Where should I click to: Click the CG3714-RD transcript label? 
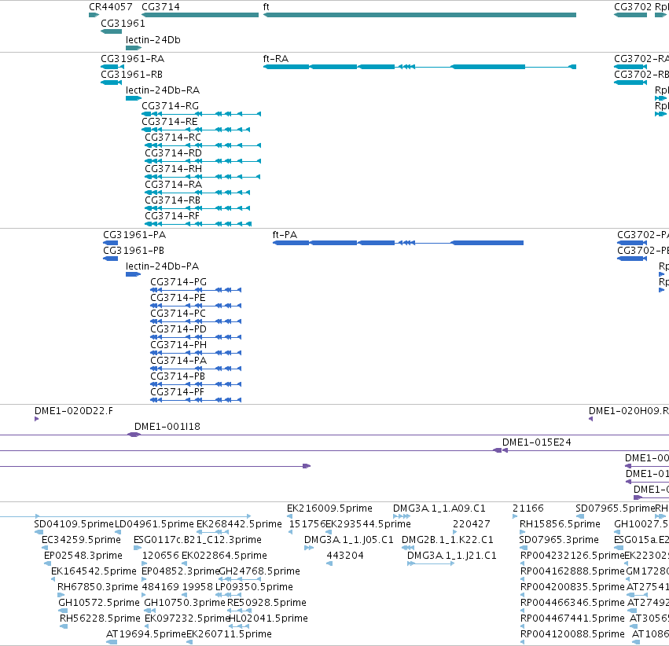click(173, 153)
